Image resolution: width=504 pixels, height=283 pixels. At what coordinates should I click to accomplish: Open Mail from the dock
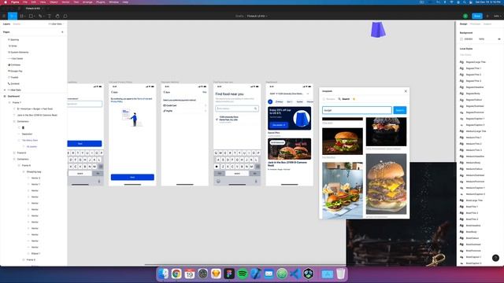point(269,274)
